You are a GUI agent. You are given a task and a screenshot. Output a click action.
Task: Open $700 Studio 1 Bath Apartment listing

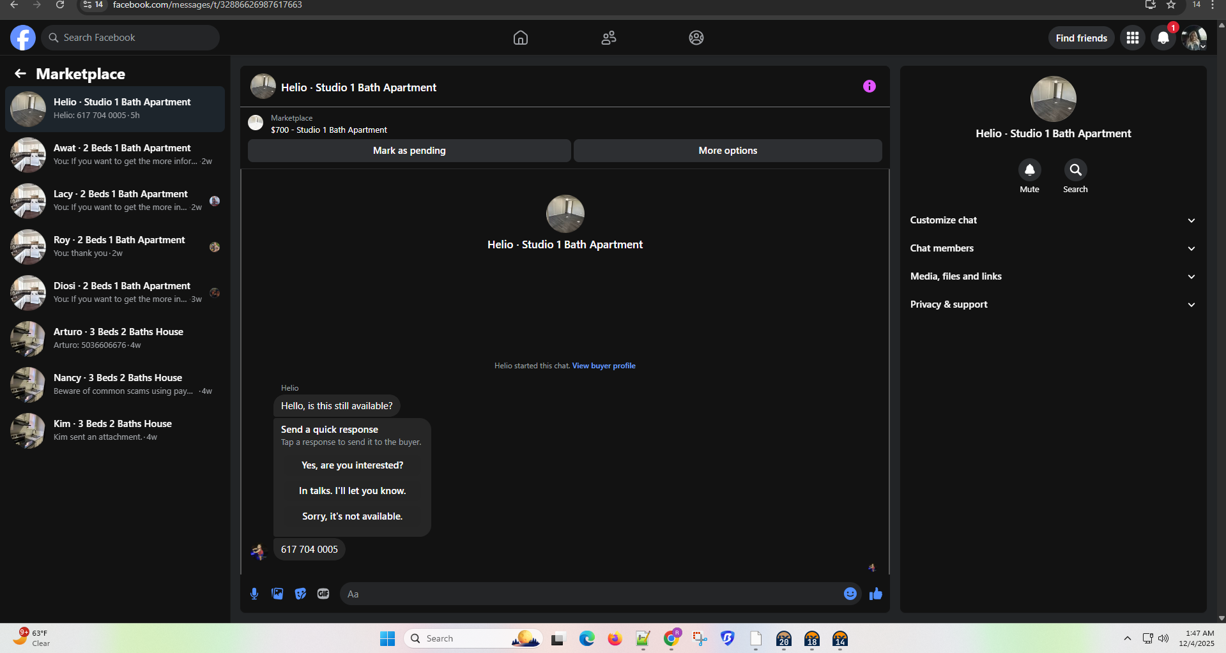pyautogui.click(x=329, y=130)
